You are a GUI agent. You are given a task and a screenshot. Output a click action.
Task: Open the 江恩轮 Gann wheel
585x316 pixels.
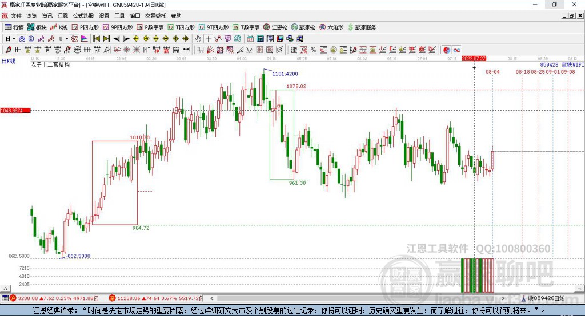pyautogui.click(x=275, y=27)
